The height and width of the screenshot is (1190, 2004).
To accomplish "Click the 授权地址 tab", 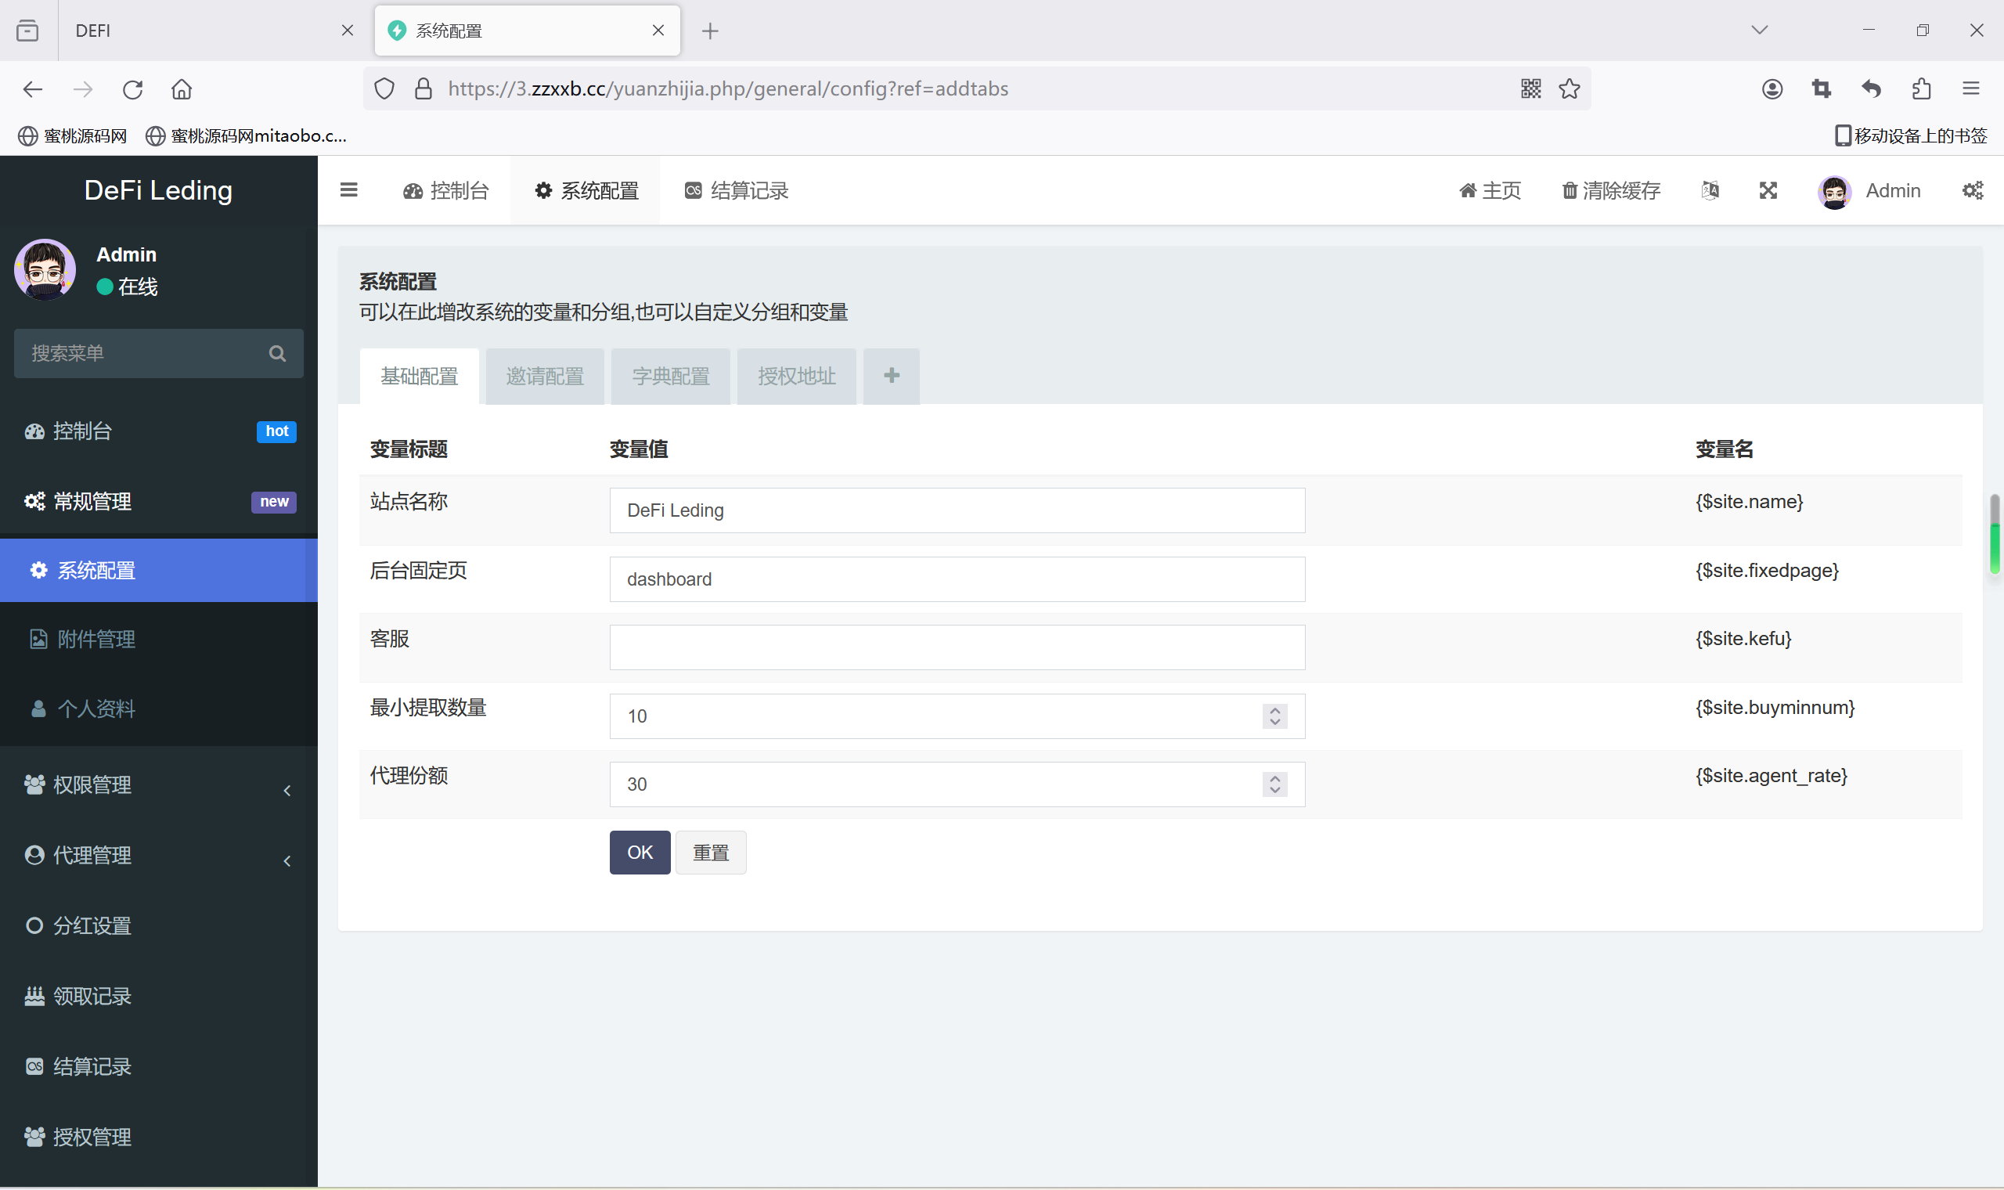I will coord(796,377).
